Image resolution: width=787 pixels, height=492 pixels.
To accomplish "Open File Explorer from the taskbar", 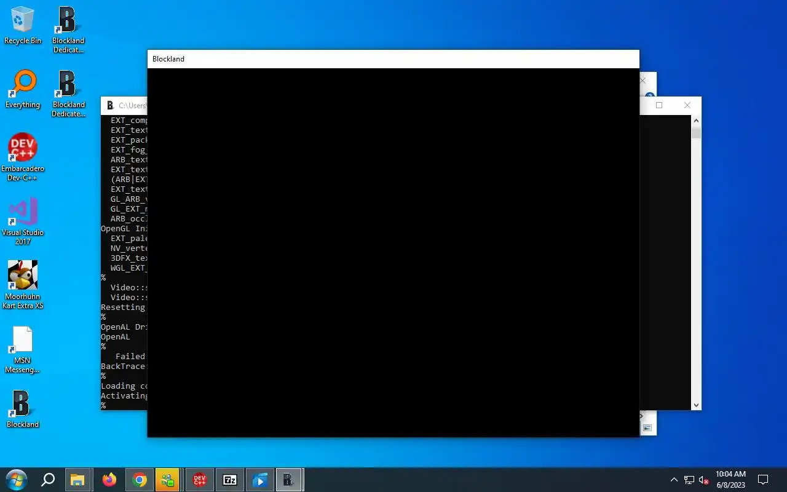I will [77, 480].
